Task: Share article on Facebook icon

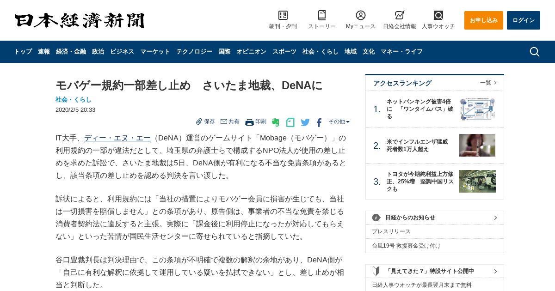Action: pos(319,122)
